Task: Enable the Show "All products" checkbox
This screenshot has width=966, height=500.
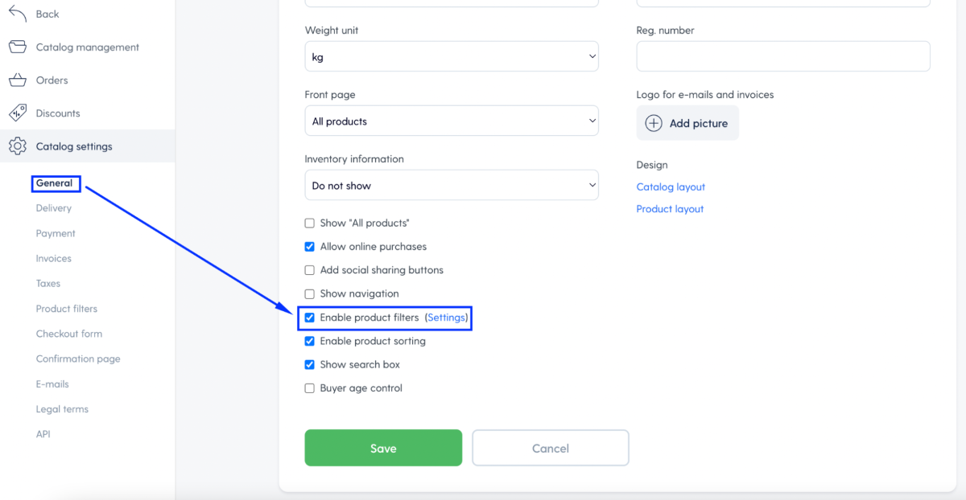Action: pos(309,223)
